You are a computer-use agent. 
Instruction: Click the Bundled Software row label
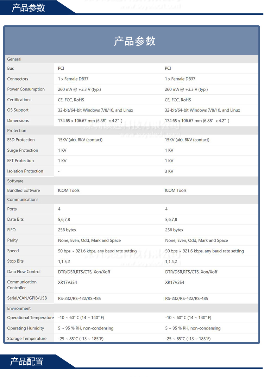(24, 190)
